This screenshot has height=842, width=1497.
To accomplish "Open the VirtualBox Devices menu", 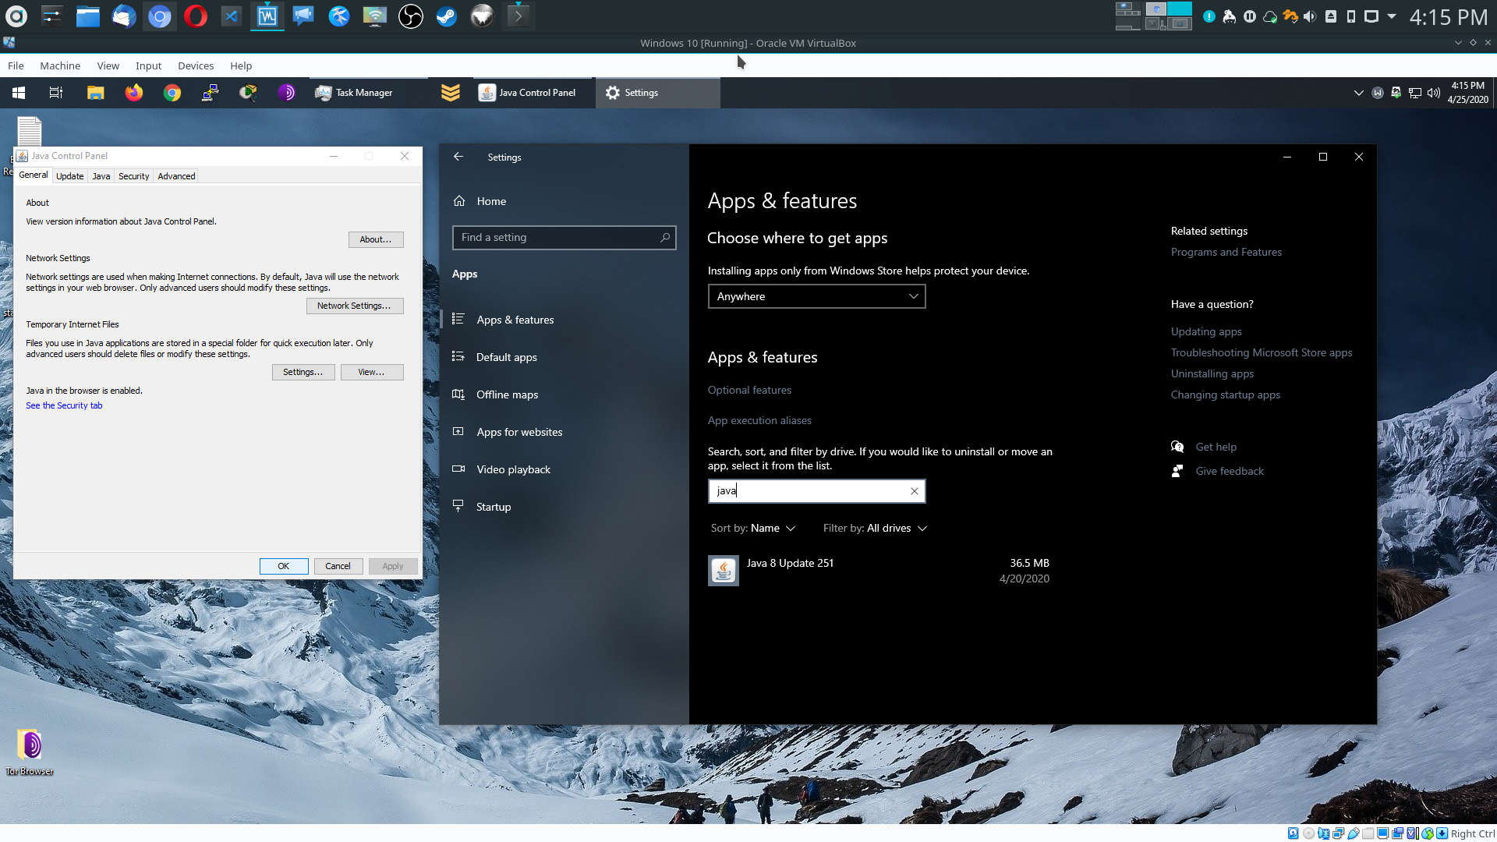I will 196,66.
